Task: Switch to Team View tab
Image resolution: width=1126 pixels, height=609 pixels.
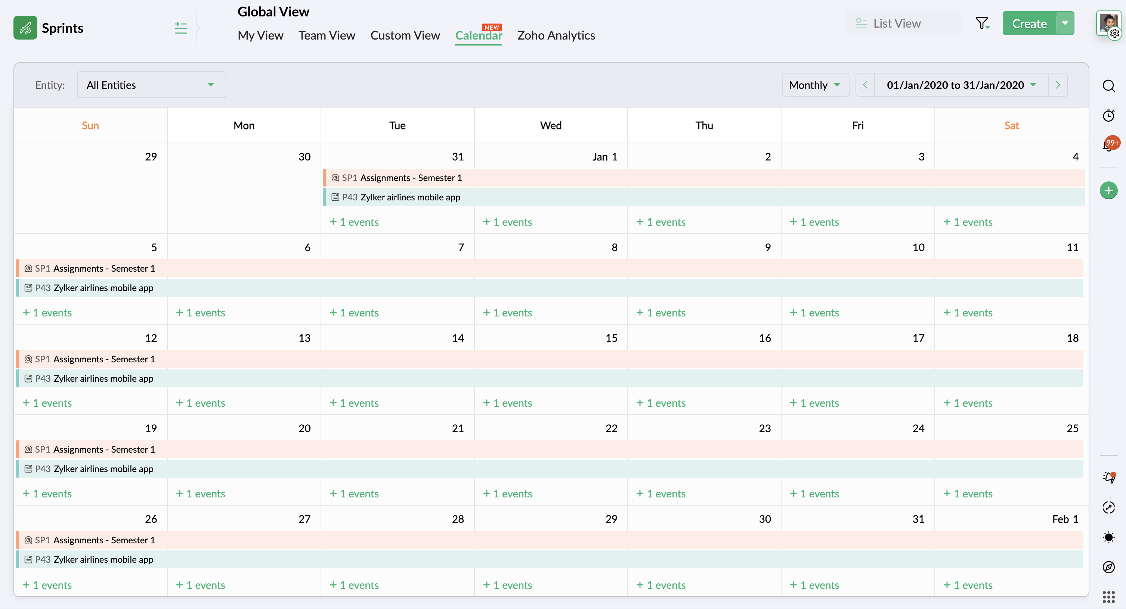Action: pyautogui.click(x=327, y=35)
